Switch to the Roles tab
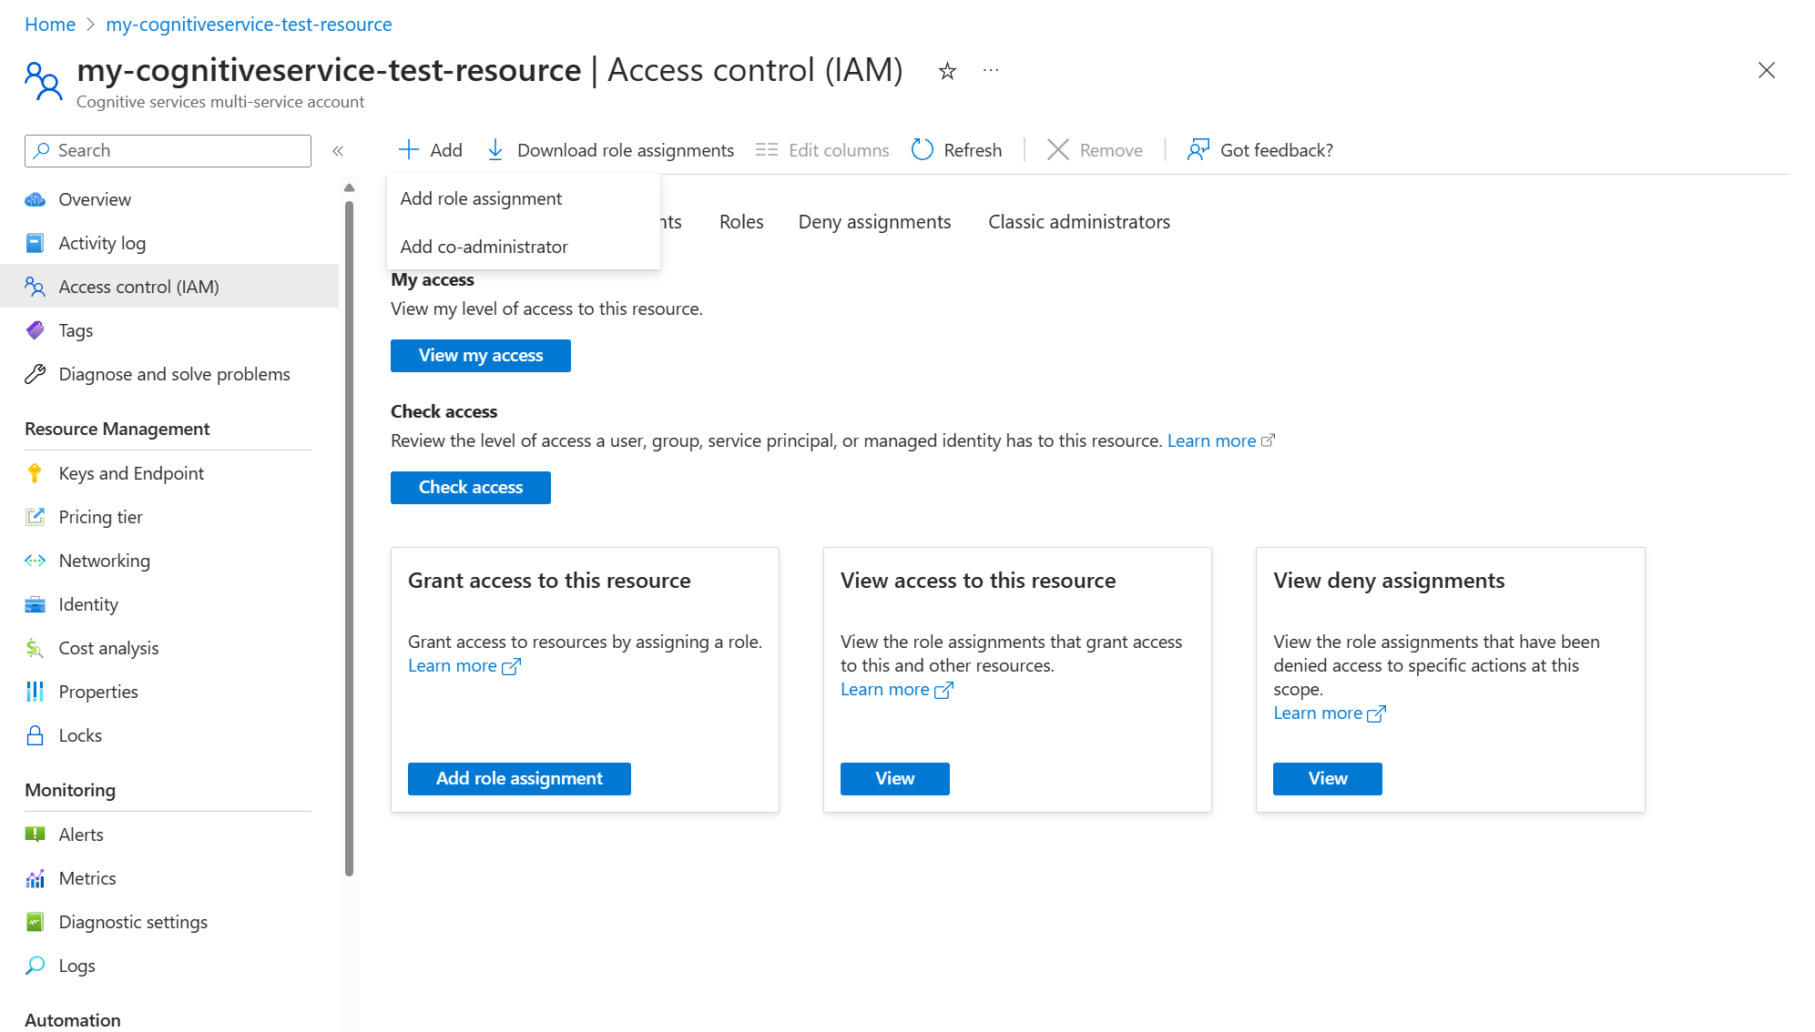Image resolution: width=1815 pixels, height=1032 pixels. coord(741,222)
